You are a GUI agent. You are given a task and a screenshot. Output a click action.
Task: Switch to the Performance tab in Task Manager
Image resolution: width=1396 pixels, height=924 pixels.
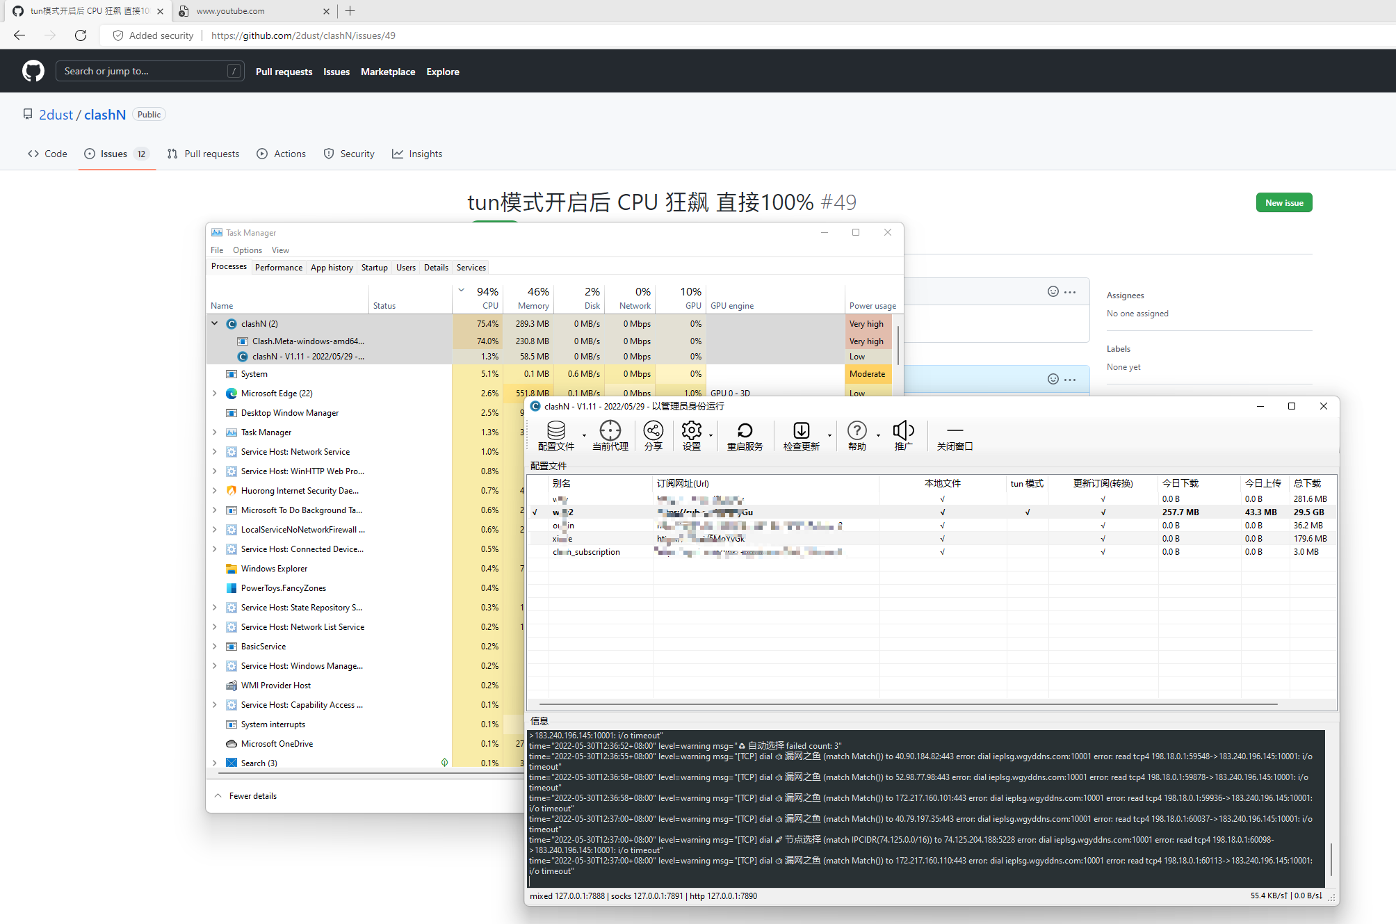coord(278,267)
